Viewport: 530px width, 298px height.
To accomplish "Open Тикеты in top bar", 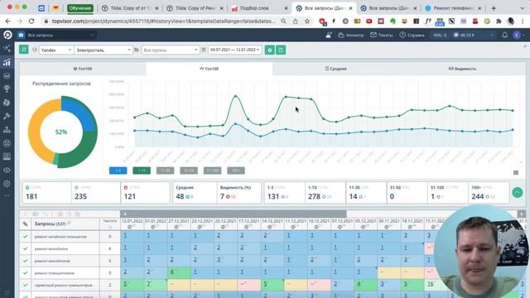I will pyautogui.click(x=381, y=35).
